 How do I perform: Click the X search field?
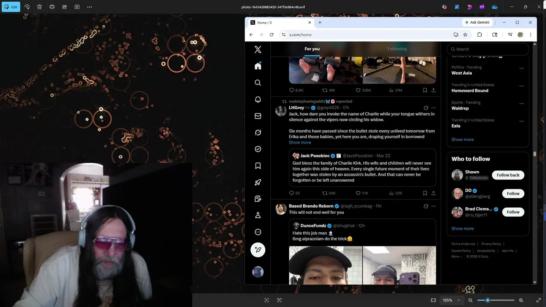tap(488, 49)
